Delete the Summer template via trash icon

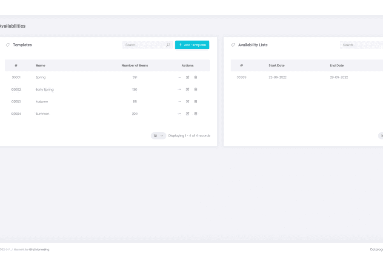point(196,113)
